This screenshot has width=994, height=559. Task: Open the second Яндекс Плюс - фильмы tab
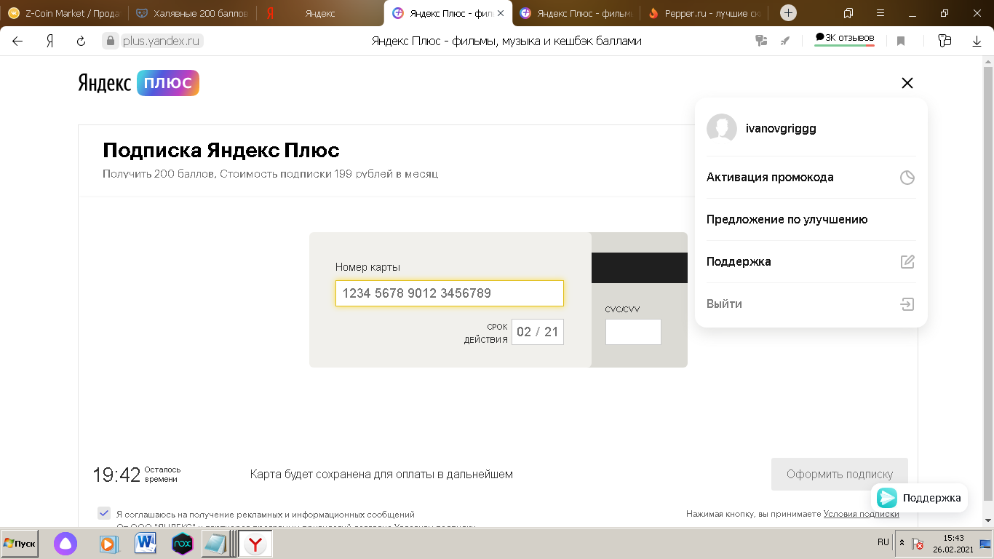point(576,13)
